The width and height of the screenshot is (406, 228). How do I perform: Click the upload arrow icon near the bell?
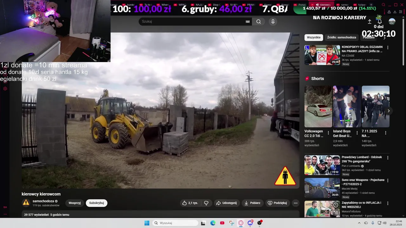(370, 22)
